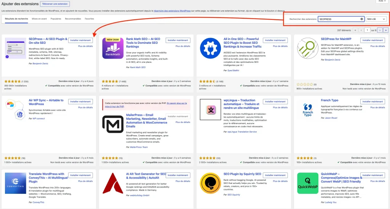Switch to Mises en avant tab
The height and width of the screenshot is (209, 390).
pos(39,19)
